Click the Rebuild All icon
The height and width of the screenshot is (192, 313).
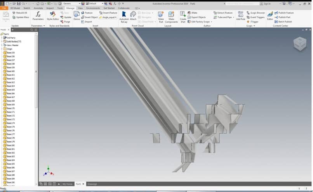point(14,13)
